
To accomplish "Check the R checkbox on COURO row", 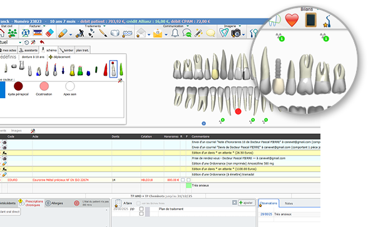I will point(183,180).
